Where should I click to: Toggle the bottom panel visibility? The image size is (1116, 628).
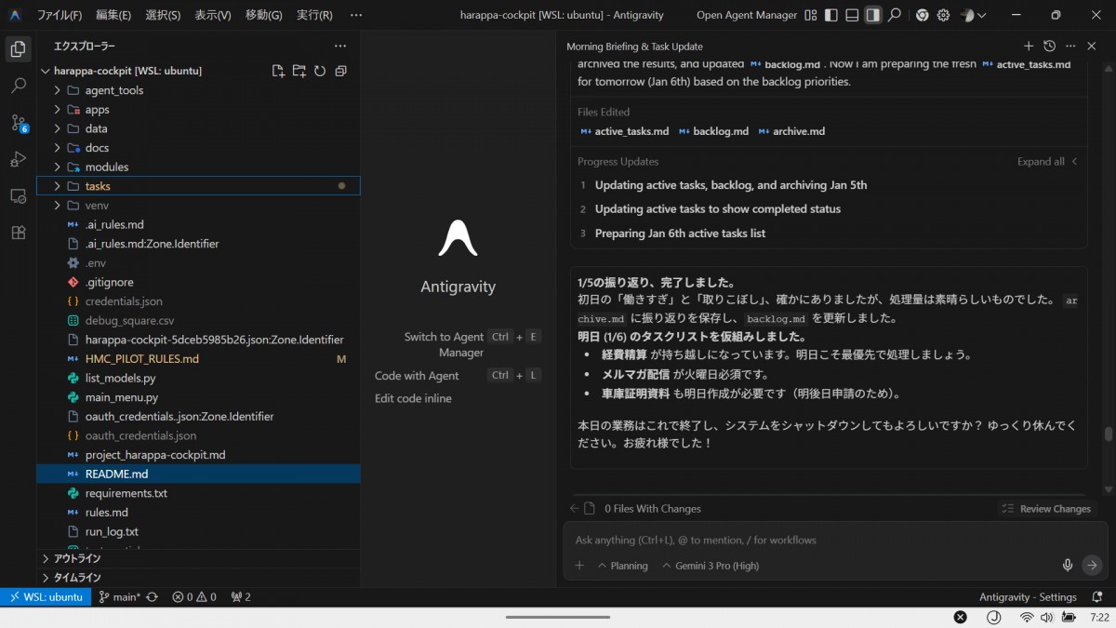pyautogui.click(x=851, y=15)
